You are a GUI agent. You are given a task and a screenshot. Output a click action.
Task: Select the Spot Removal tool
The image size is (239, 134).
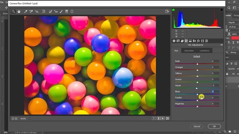click(x=50, y=12)
